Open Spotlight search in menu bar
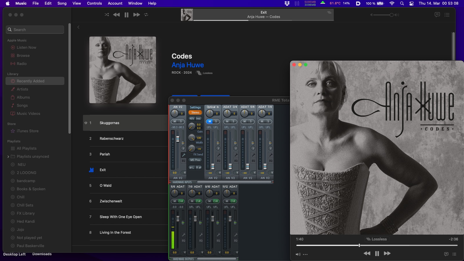464x261 pixels. 402,3
